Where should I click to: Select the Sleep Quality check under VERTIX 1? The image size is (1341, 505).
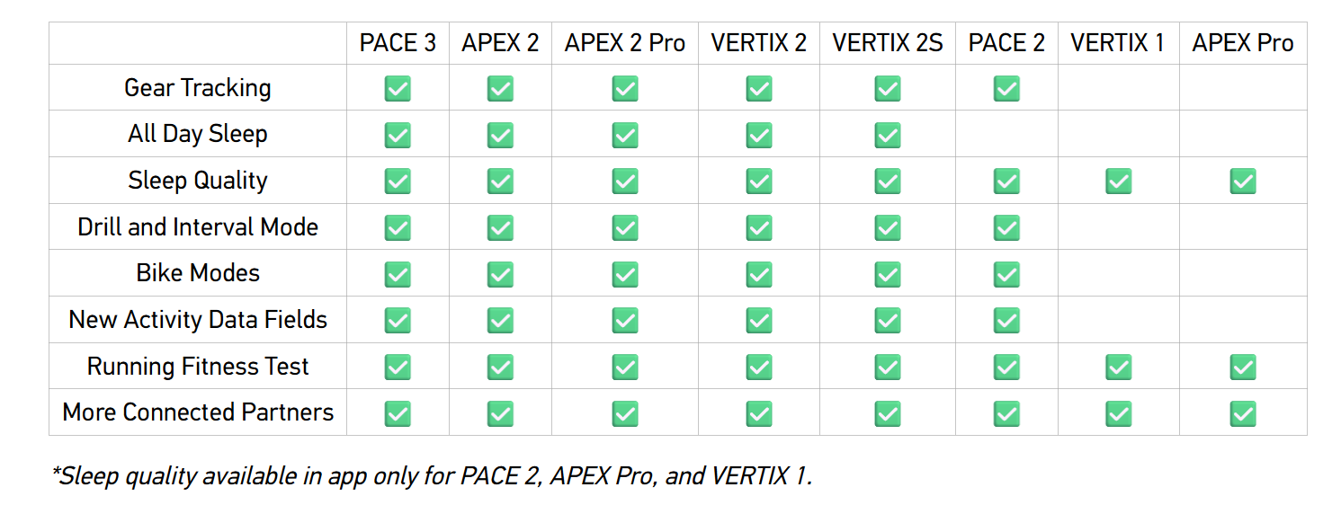(x=1118, y=182)
